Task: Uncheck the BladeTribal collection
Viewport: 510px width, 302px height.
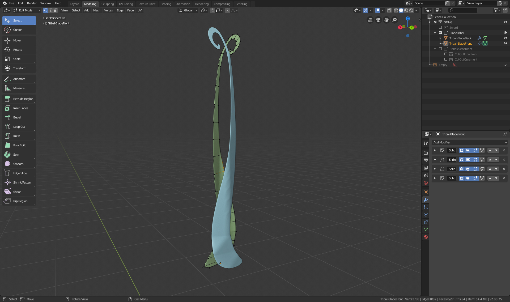Action: [440, 33]
